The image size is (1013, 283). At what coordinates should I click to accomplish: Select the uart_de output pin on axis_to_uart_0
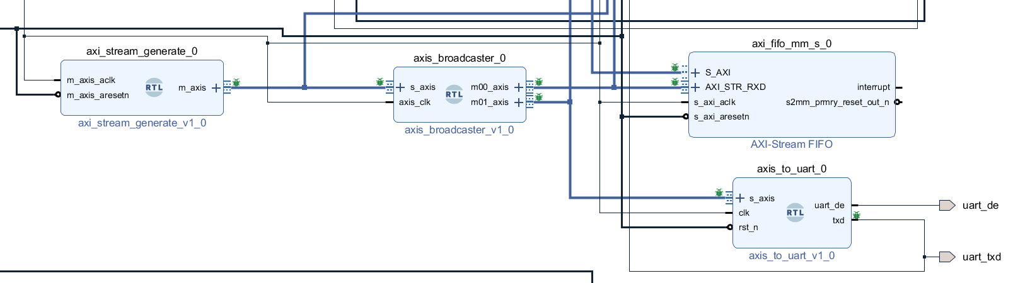point(829,205)
